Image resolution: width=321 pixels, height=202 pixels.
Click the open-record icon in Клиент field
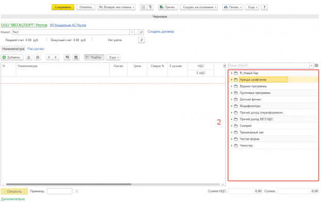tap(141, 32)
